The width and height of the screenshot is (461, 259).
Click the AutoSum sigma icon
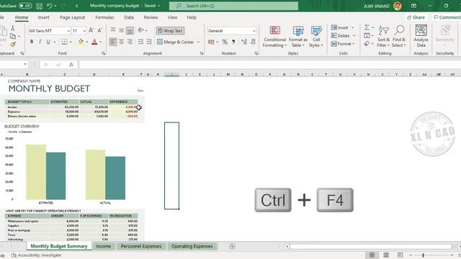pyautogui.click(x=367, y=27)
